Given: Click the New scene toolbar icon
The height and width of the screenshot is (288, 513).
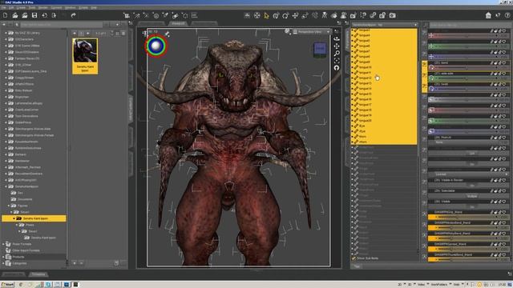Looking at the screenshot, I should 6,15.
